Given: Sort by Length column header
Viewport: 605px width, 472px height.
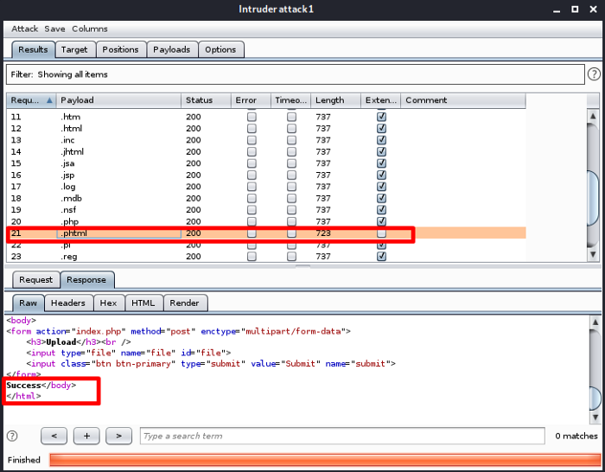Looking at the screenshot, I should tap(335, 100).
